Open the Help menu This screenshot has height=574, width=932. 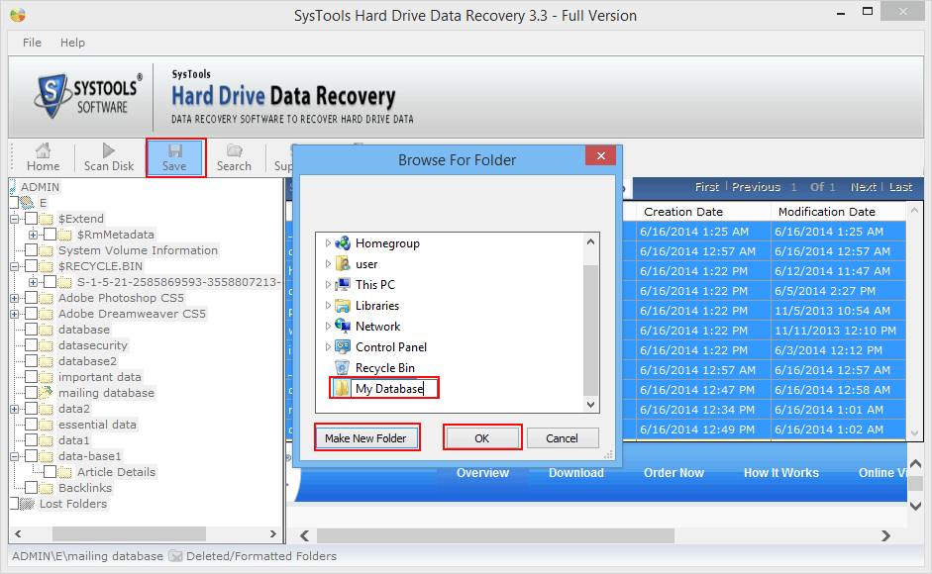(x=72, y=43)
